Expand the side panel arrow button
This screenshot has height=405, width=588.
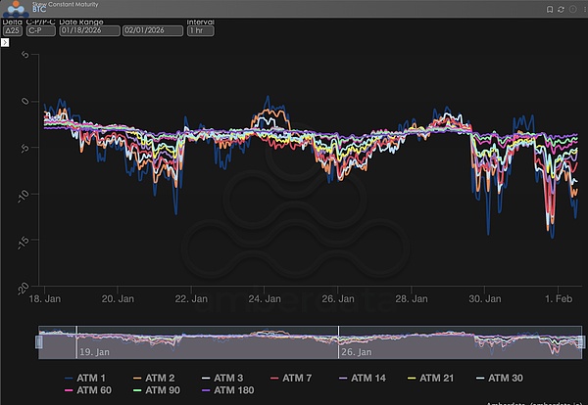[6, 43]
